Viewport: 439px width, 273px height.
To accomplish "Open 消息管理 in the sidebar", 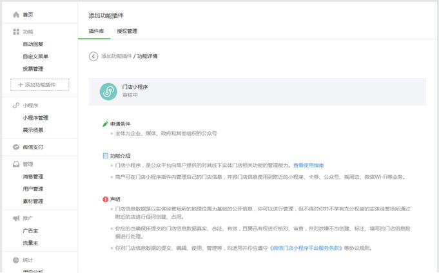I will pos(33,176).
